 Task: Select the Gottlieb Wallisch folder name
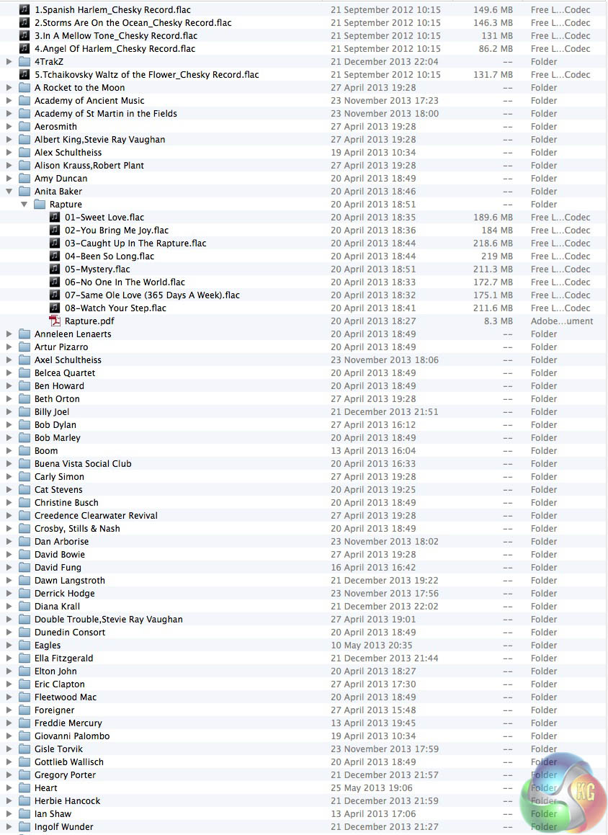click(69, 762)
